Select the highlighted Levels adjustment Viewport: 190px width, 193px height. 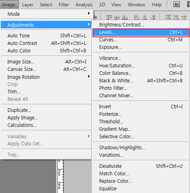pos(141,32)
